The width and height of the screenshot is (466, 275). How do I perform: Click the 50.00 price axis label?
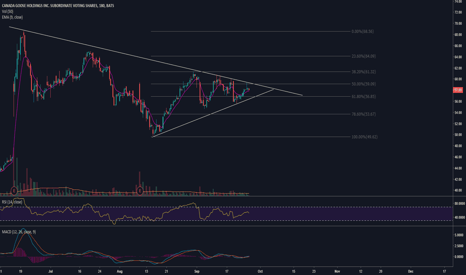[x=458, y=135]
